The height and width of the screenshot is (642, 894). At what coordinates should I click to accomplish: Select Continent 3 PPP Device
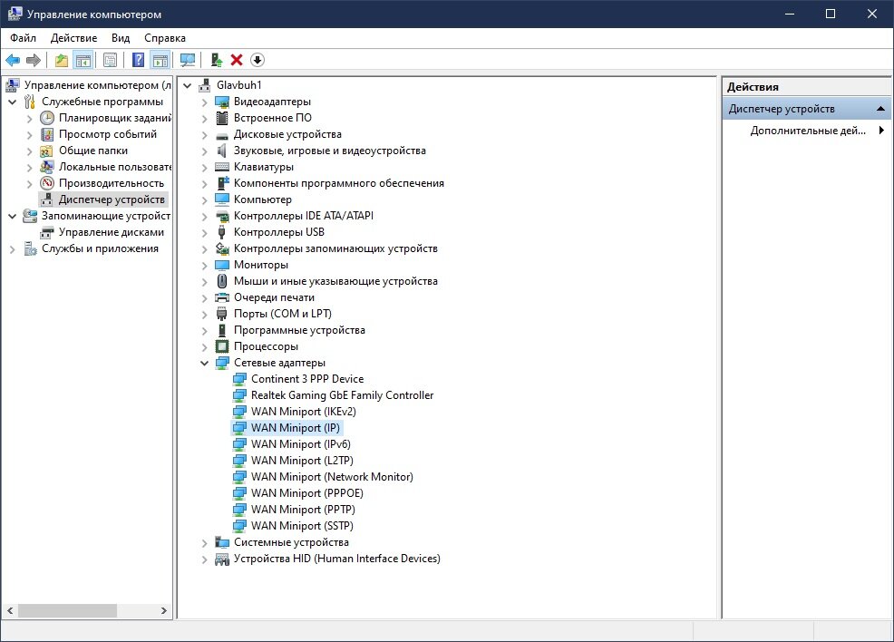[x=306, y=379]
